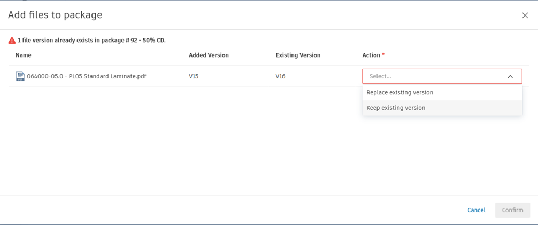Click the file version already exists warning message
The width and height of the screenshot is (538, 225).
click(91, 41)
